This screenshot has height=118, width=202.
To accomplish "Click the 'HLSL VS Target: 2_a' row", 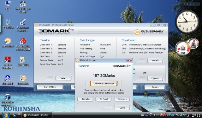I will point(92,57).
